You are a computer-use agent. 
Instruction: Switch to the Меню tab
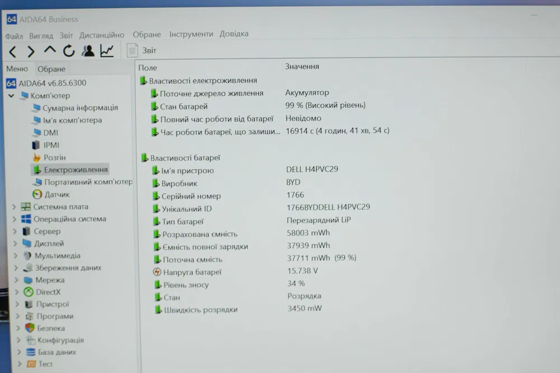17,68
